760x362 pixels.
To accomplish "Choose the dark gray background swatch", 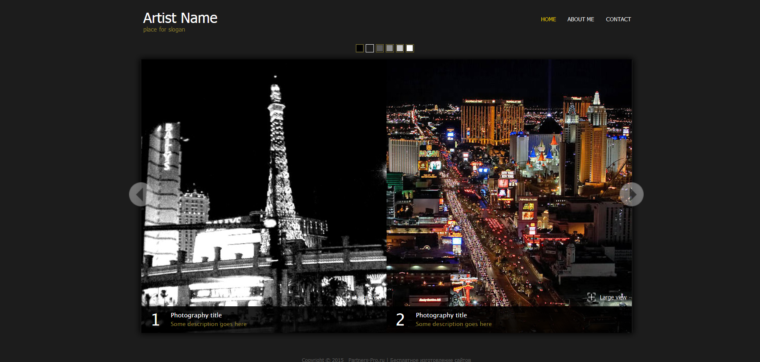I will coord(380,48).
